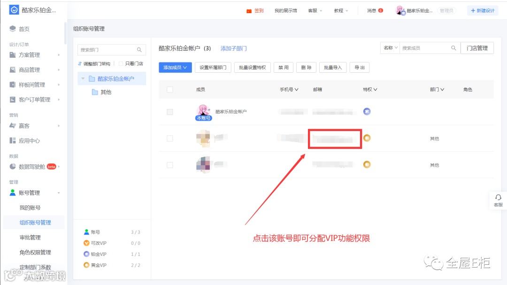Expand the 样板间管理 submenu arrow
The height and width of the screenshot is (285, 507).
(59, 85)
